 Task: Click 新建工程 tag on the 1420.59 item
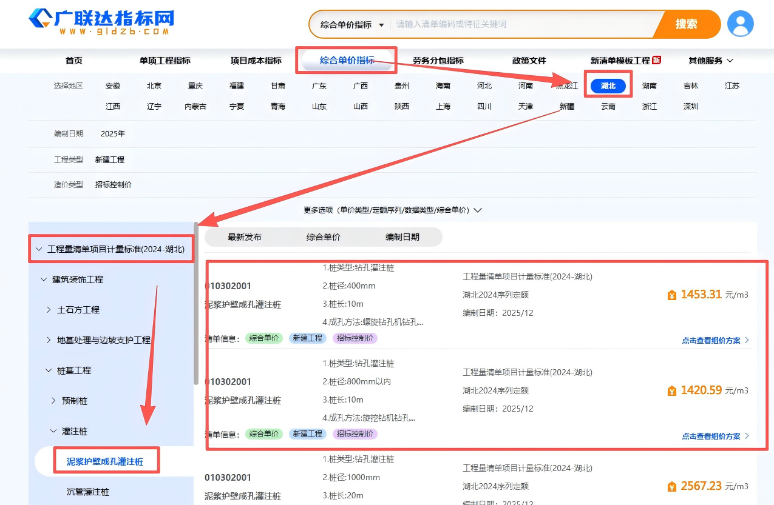(x=308, y=434)
